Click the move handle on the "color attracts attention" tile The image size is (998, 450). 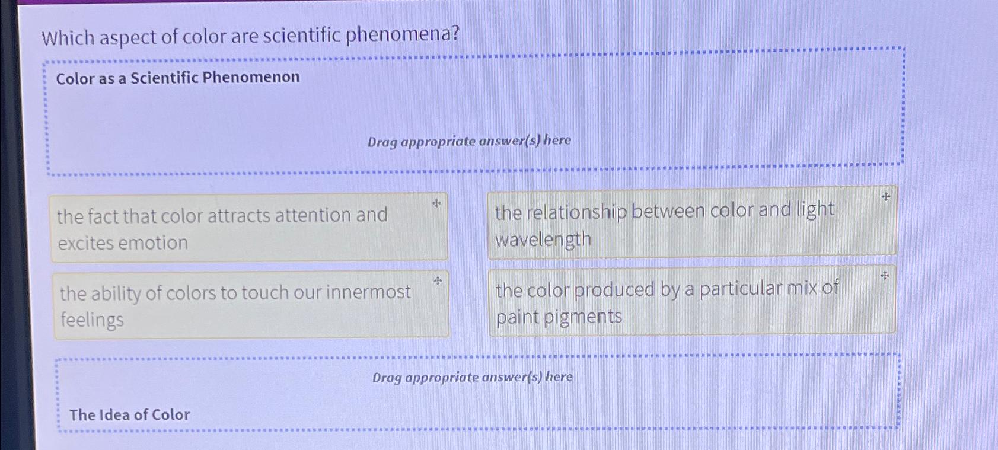pos(437,204)
